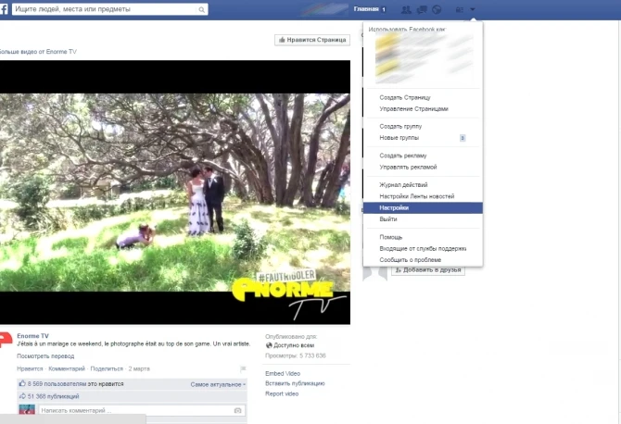This screenshot has width=621, height=424.
Task: Select Управление Страницами menu item
Action: pos(413,108)
